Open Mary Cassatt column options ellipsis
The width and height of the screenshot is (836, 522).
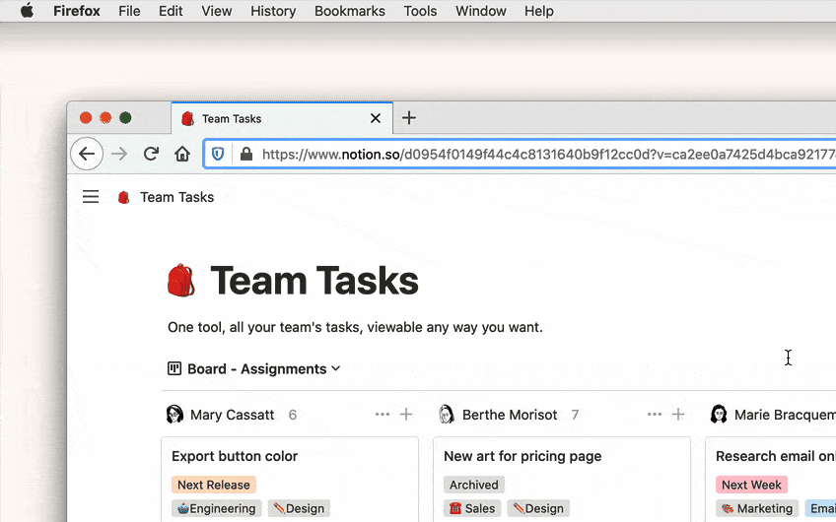383,415
